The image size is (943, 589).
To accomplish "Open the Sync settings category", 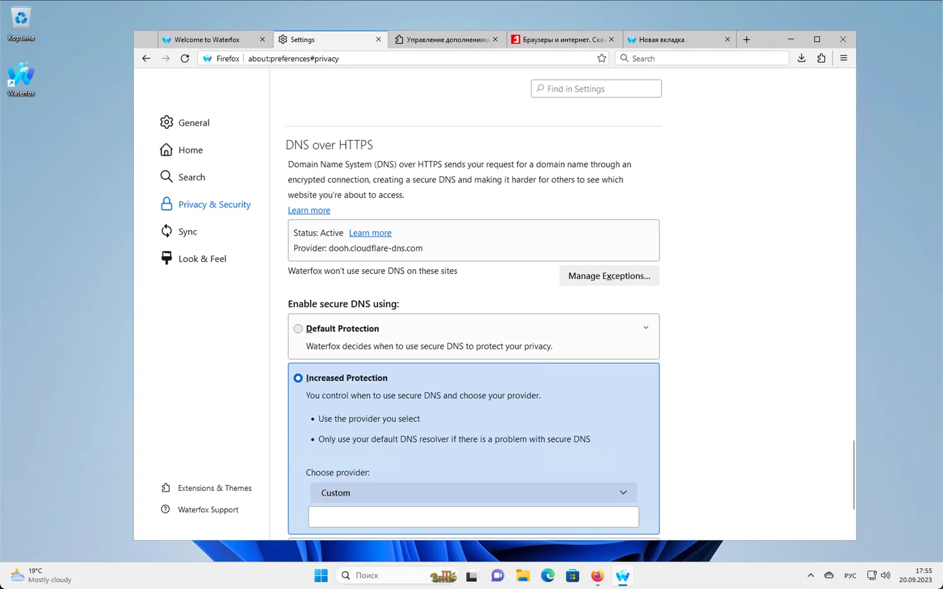I will [x=179, y=231].
